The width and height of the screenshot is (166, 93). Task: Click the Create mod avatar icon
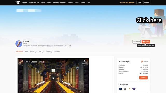coord(19,44)
